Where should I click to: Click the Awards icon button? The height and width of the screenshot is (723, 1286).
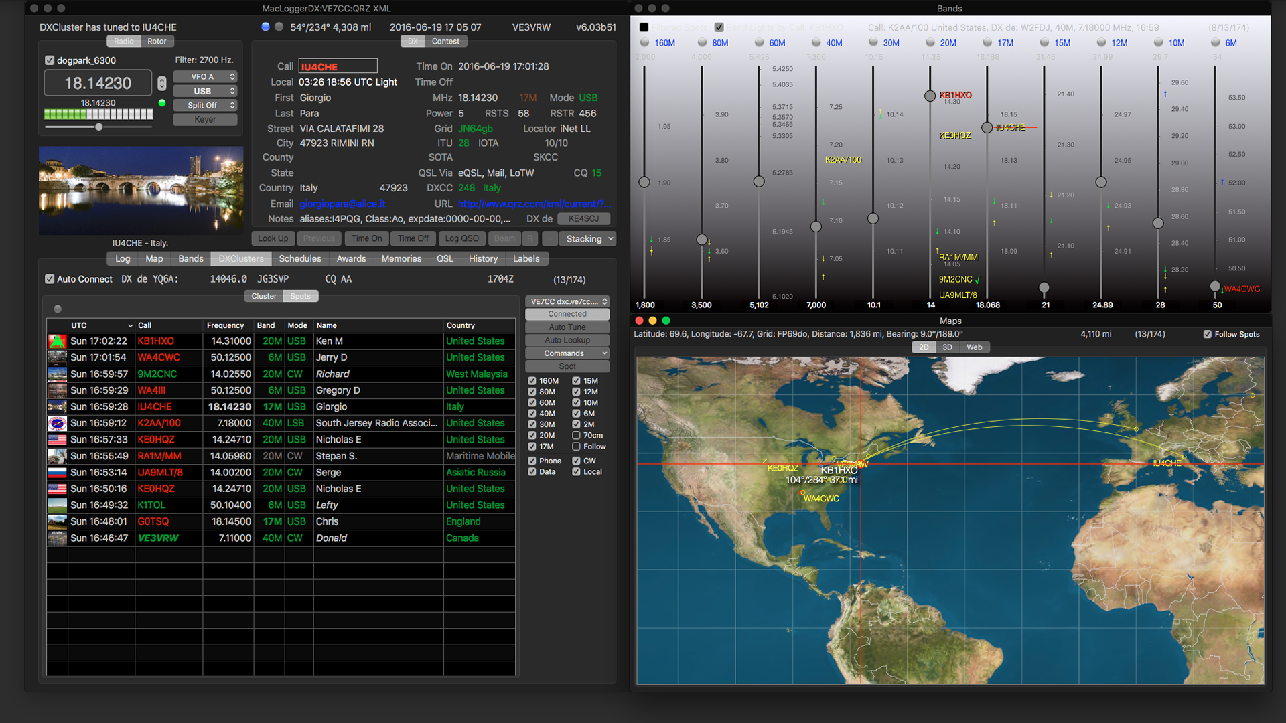353,258
